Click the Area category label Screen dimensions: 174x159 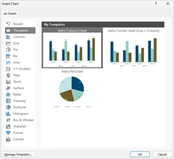16,62
